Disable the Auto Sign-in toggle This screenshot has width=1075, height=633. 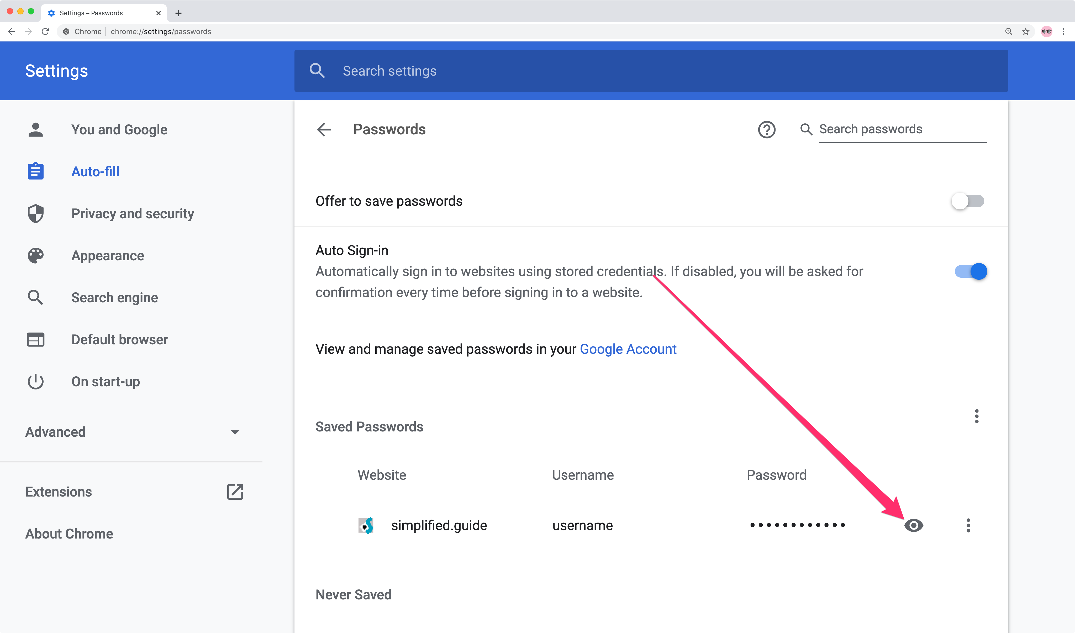tap(971, 271)
